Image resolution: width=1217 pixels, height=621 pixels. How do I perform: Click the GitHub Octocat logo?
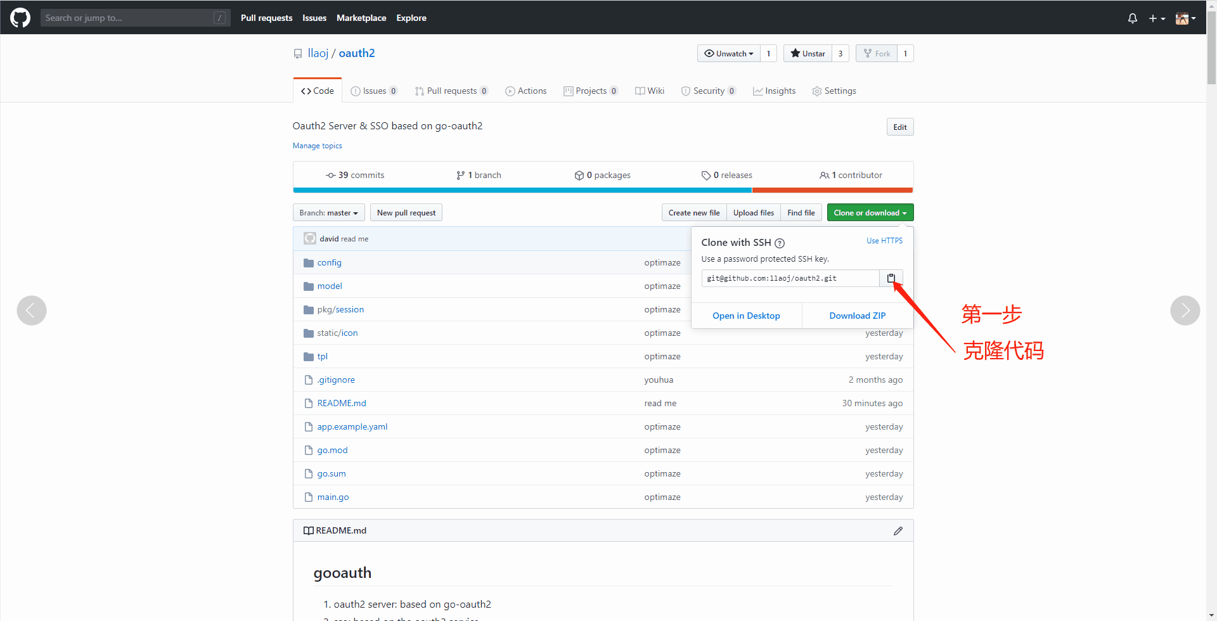point(20,18)
